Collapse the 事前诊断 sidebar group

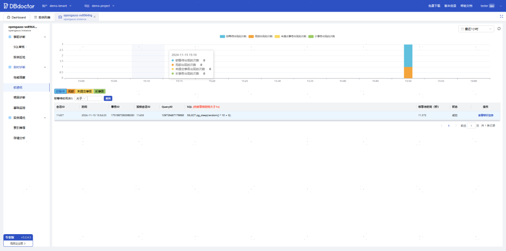(45, 37)
